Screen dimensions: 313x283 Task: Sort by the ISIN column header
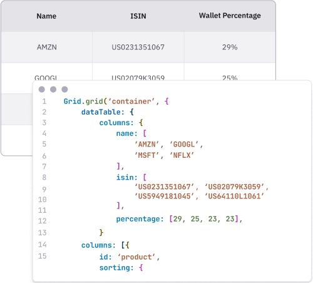tap(138, 16)
